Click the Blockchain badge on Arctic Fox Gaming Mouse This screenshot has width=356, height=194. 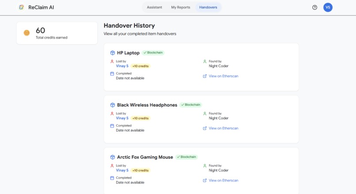[187, 157]
